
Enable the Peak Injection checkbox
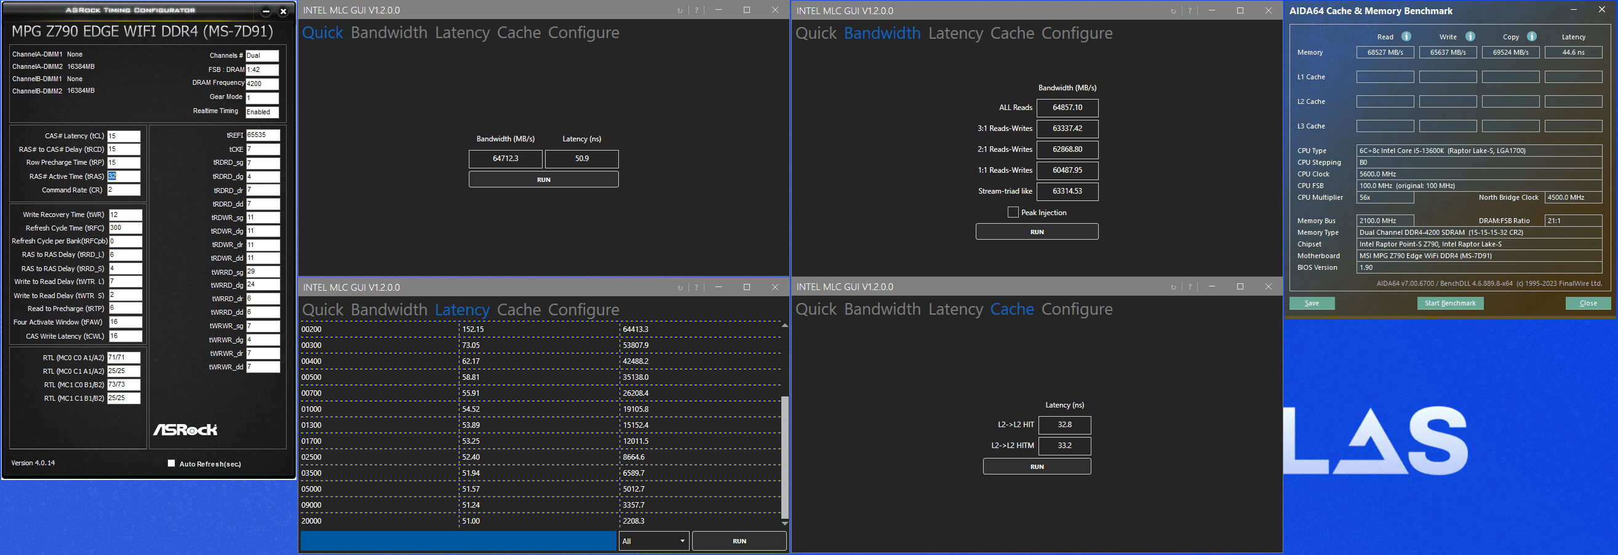(x=1013, y=212)
